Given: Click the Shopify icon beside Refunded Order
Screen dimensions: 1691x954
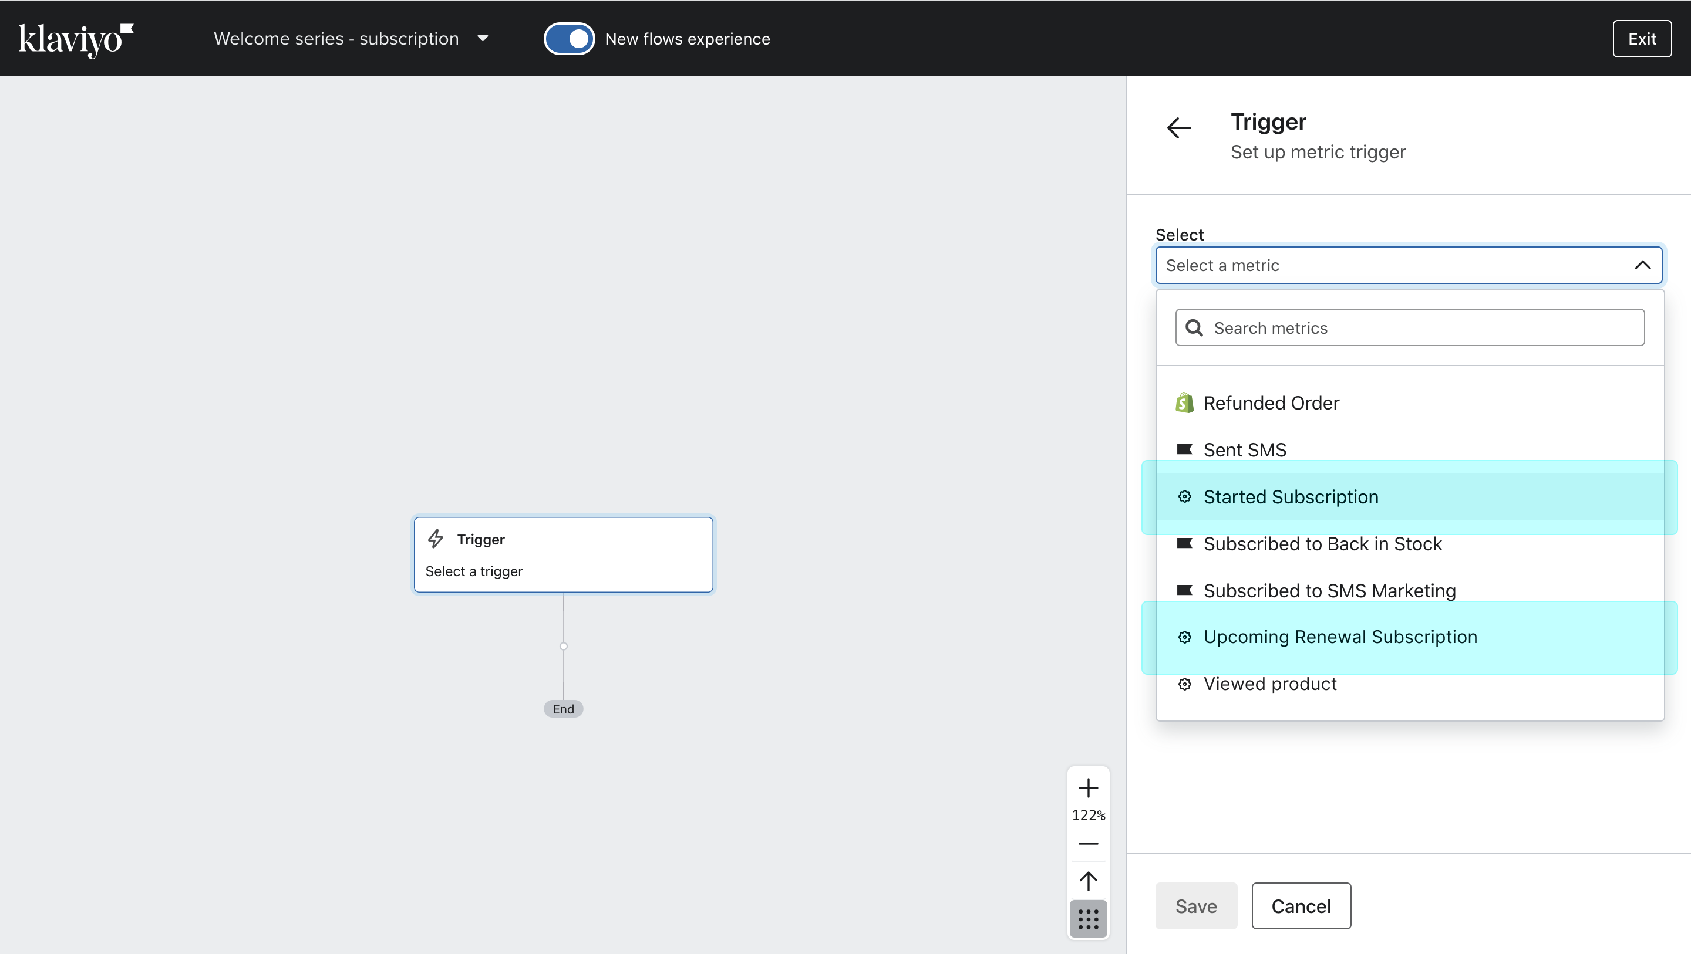Looking at the screenshot, I should tap(1184, 403).
